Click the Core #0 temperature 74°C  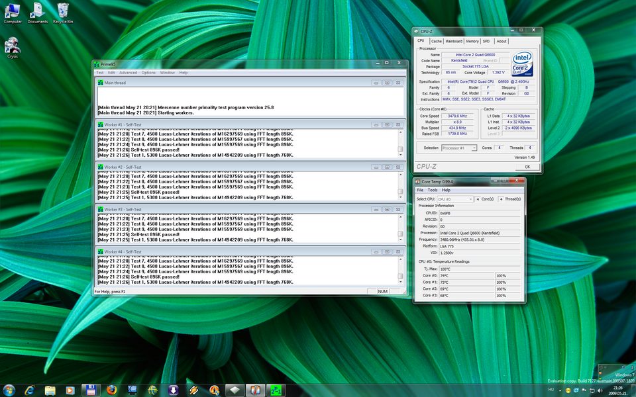pyautogui.click(x=467, y=276)
